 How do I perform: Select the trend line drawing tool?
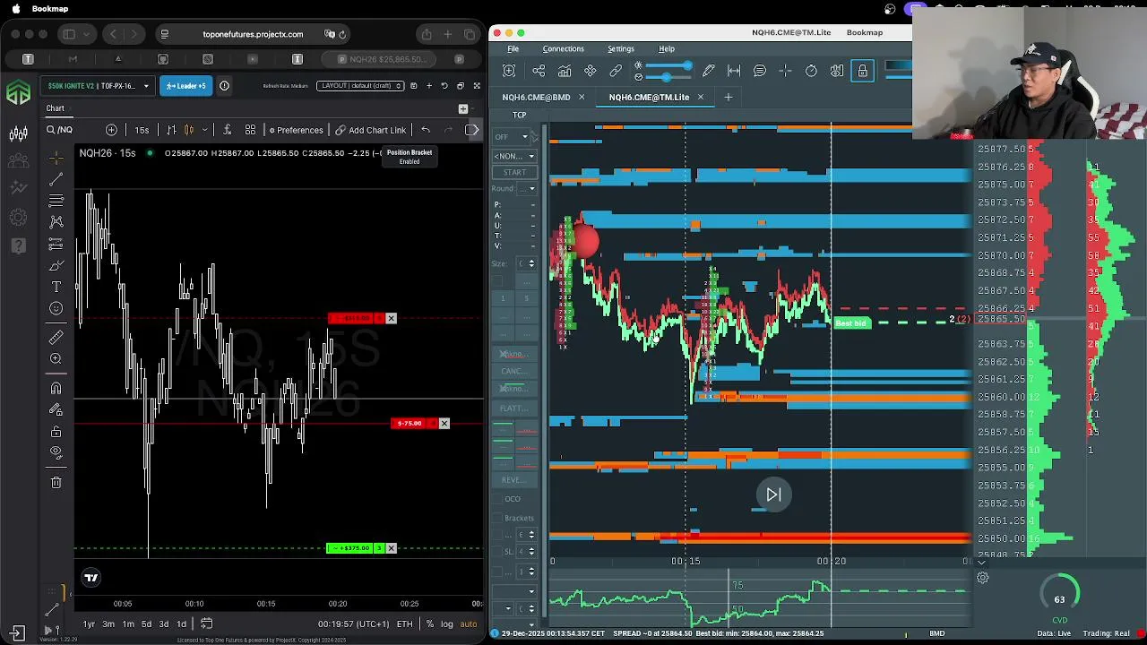tap(56, 179)
